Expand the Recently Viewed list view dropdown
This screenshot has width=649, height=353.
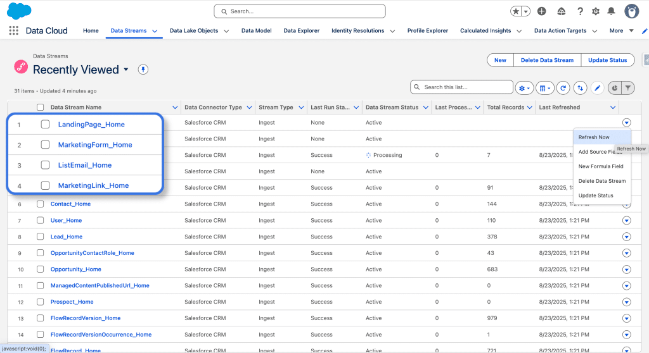click(x=126, y=70)
